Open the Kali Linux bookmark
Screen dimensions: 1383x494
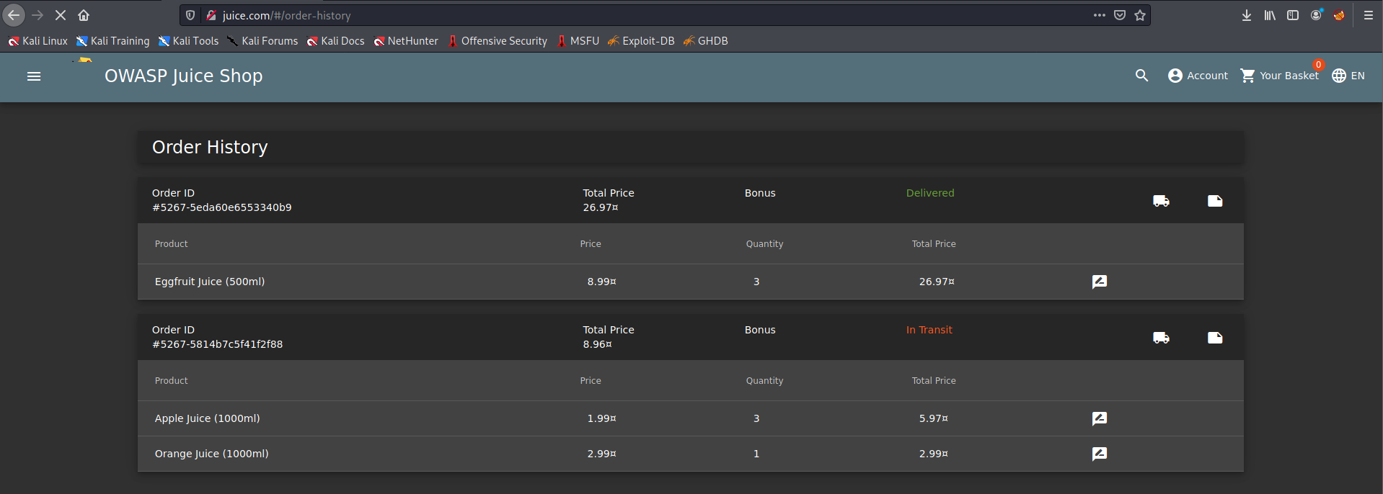coord(37,41)
